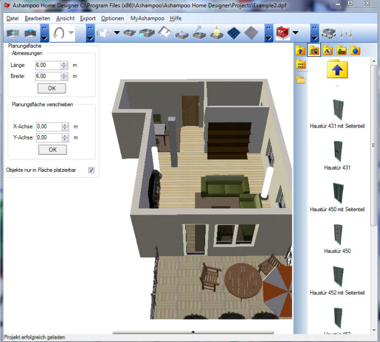Confirm Abmessungen with OK button
Image resolution: width=380 pixels, height=342 pixels.
51,88
